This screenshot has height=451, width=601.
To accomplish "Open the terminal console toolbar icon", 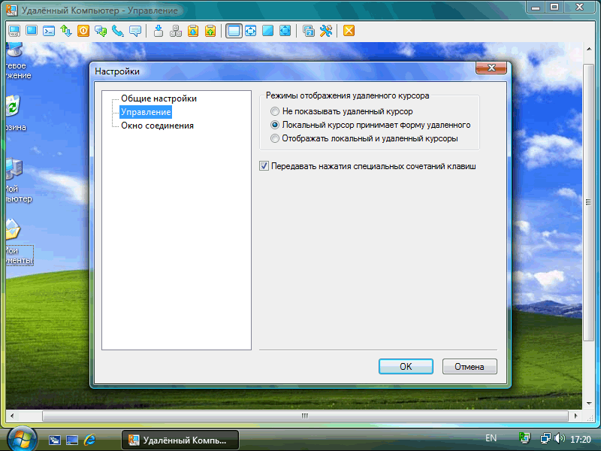I will [x=49, y=31].
